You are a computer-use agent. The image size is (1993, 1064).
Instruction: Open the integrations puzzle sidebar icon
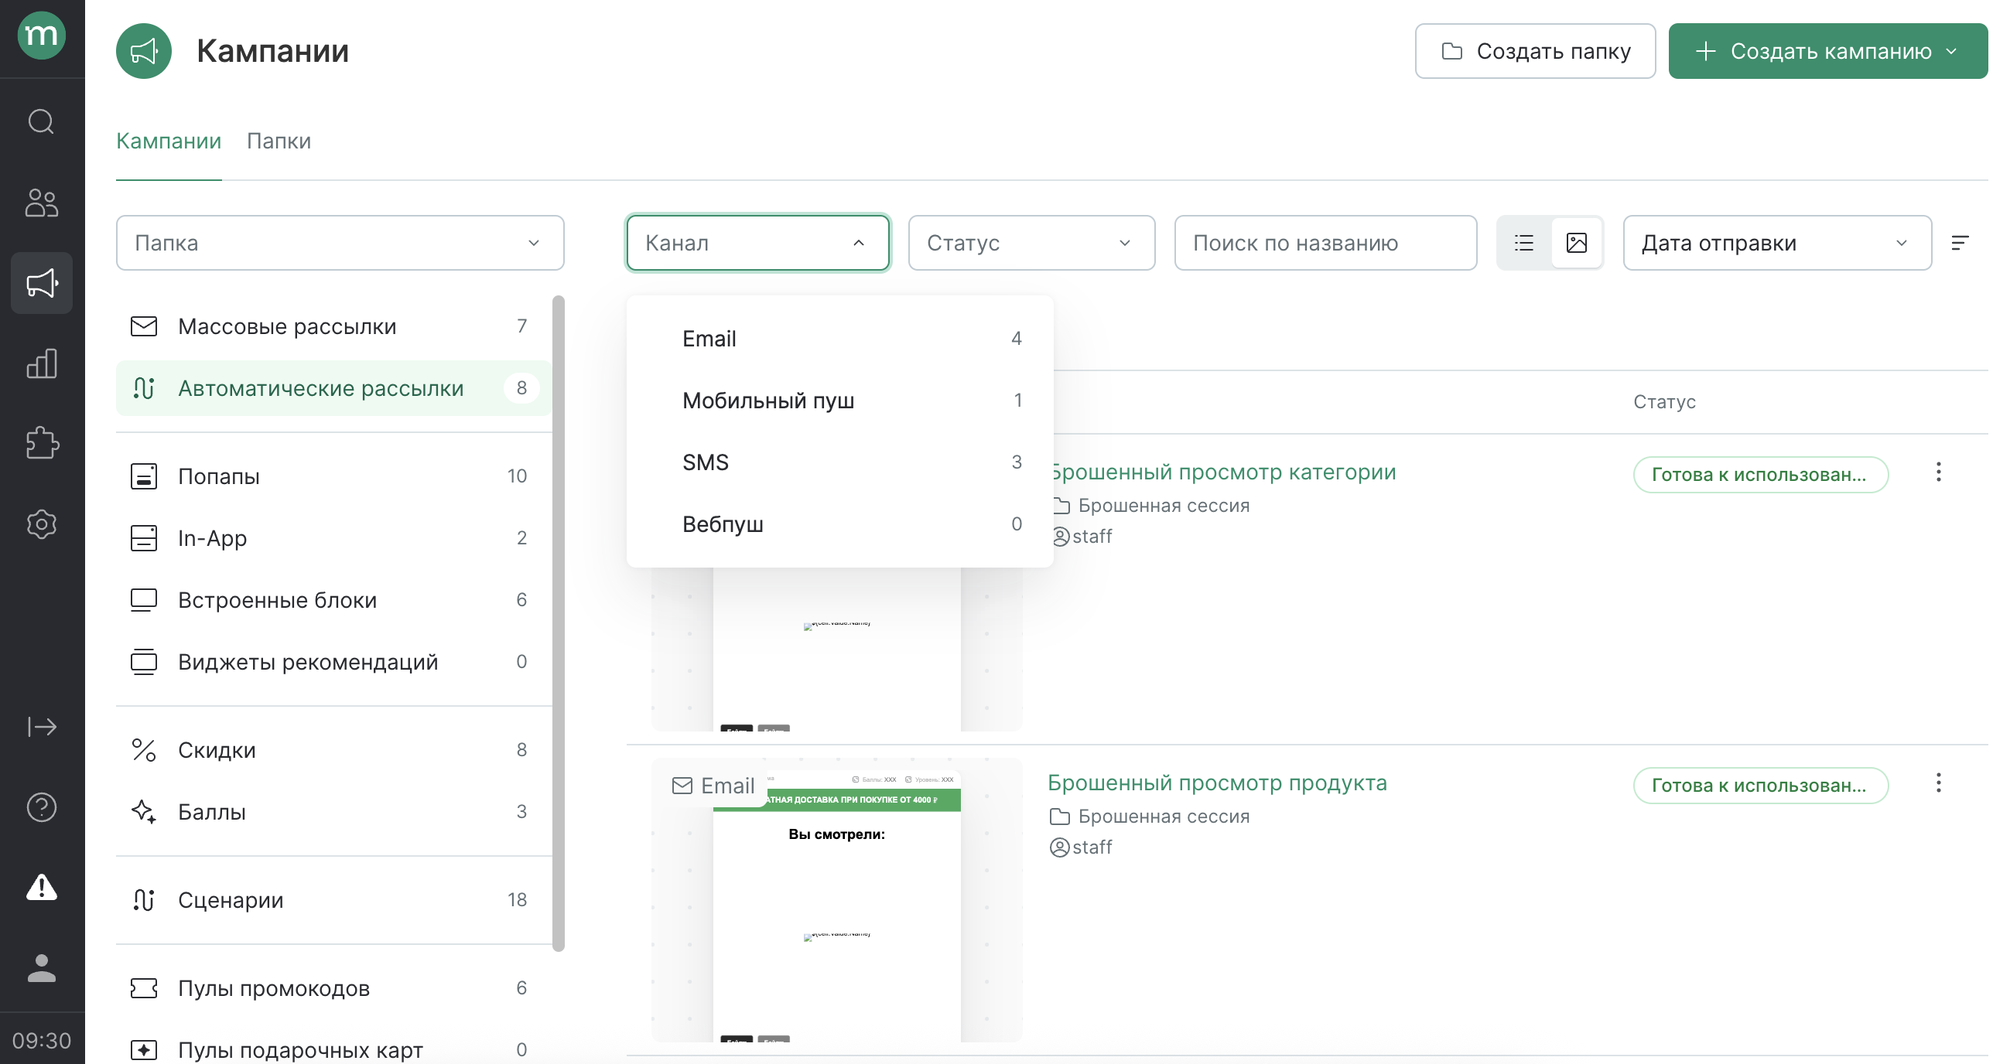[42, 444]
